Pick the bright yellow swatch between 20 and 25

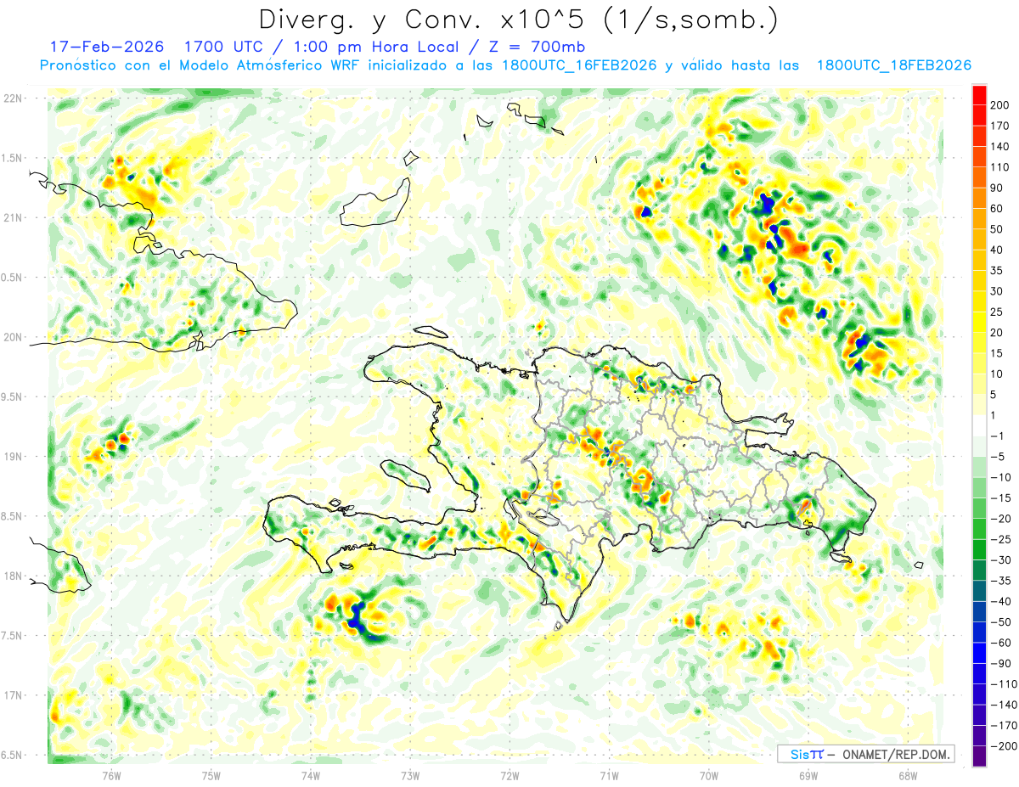(x=979, y=323)
